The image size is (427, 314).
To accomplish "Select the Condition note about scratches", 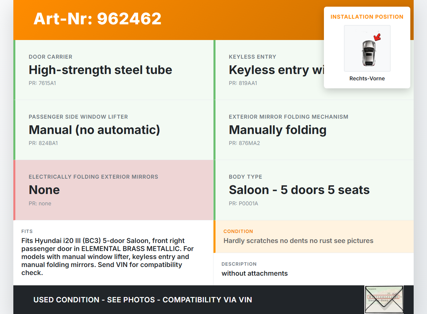I will tap(298, 241).
